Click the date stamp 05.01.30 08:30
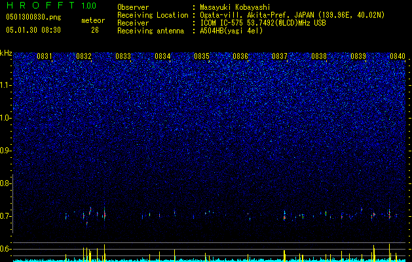Image resolution: width=412 pixels, height=262 pixels. click(33, 30)
